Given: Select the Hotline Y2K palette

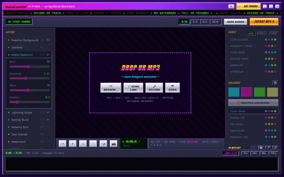Looking at the screenshot, I should click(x=253, y=118).
